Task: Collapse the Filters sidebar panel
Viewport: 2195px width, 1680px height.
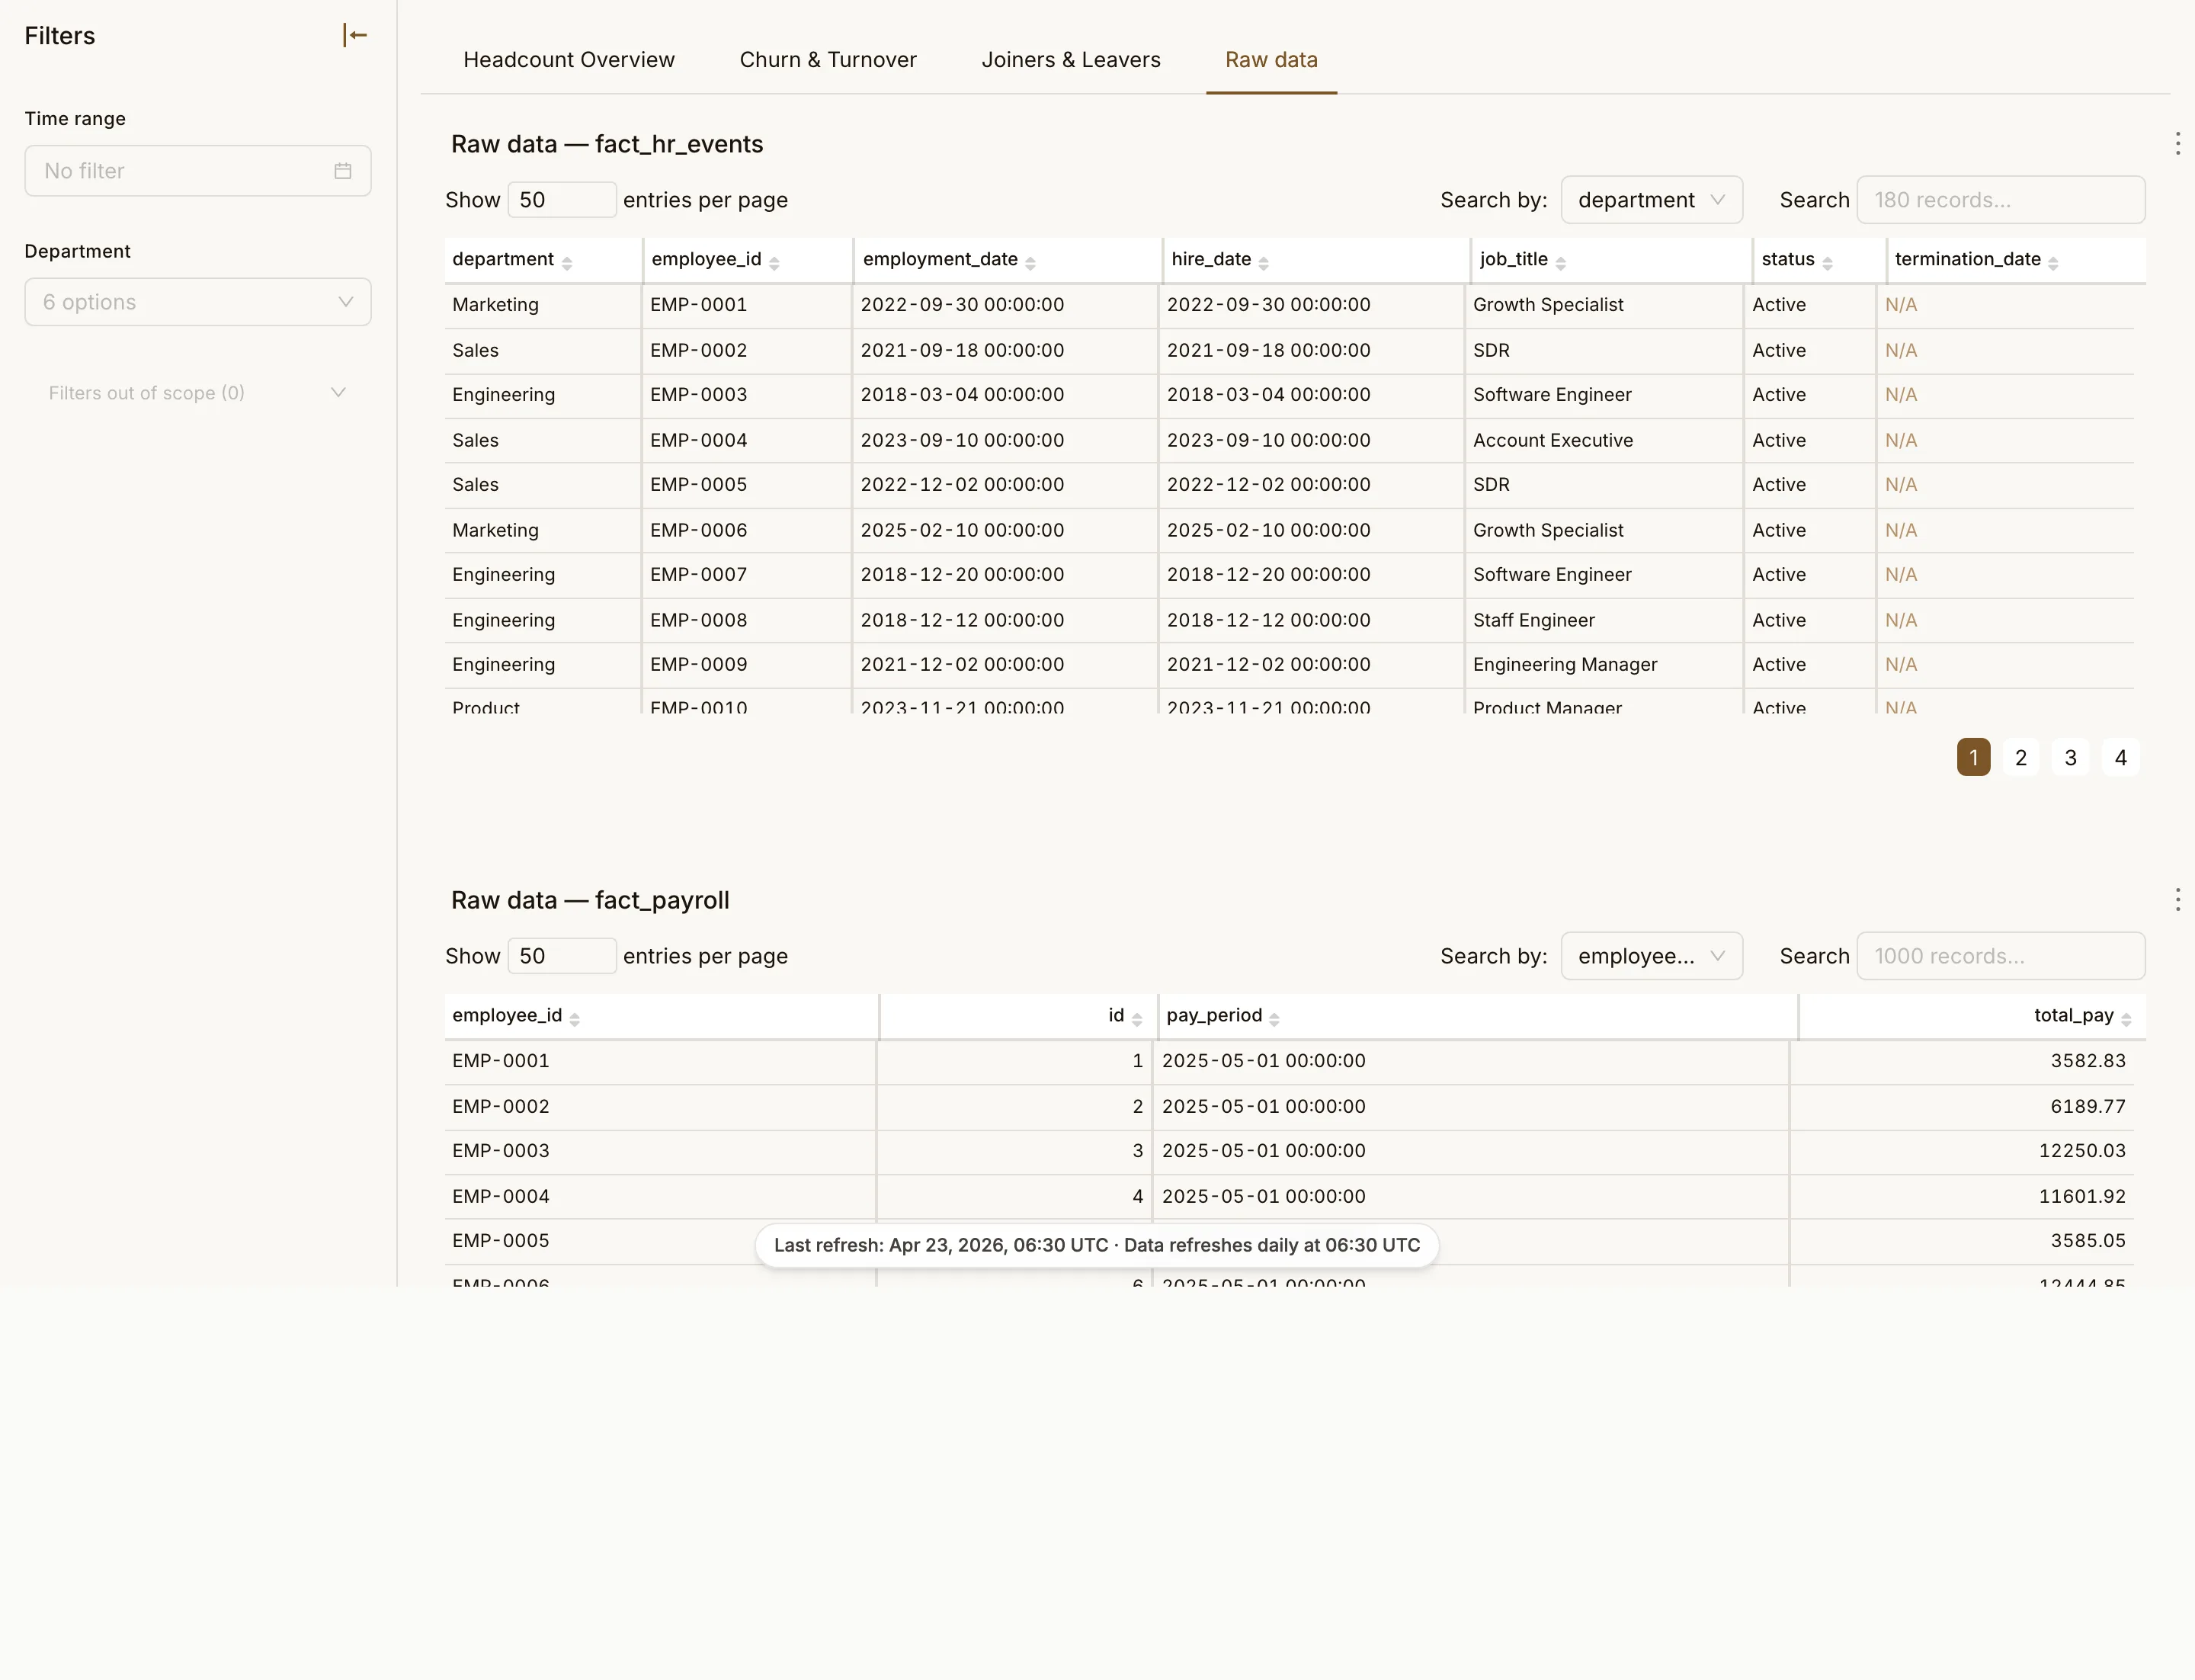Action: point(355,35)
